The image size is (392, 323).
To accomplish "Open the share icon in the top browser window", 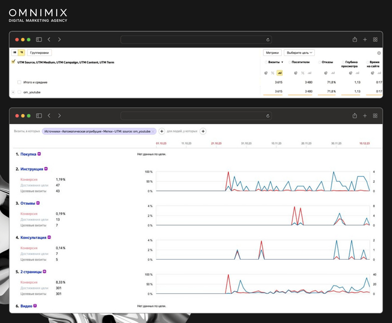I will pos(354,40).
